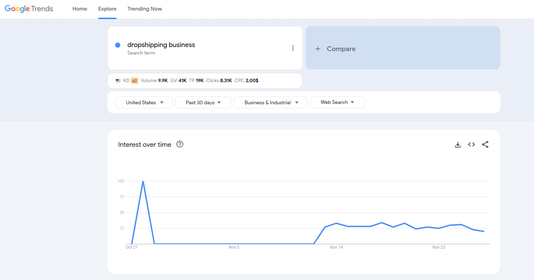The width and height of the screenshot is (534, 280).
Task: Open the United States region dropdown
Action: point(144,102)
